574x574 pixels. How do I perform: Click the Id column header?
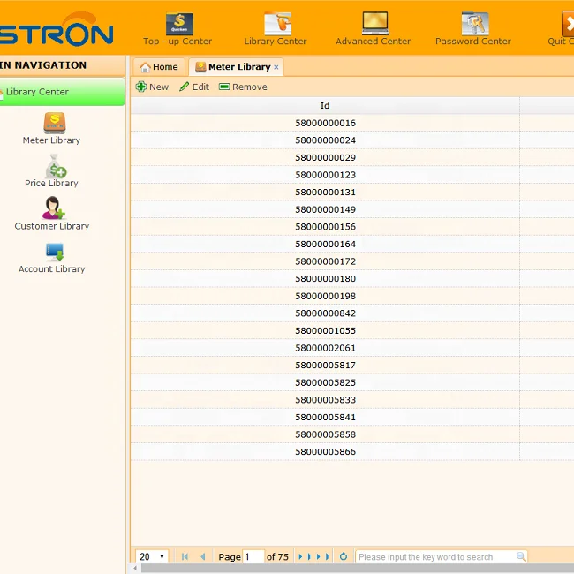coord(325,105)
